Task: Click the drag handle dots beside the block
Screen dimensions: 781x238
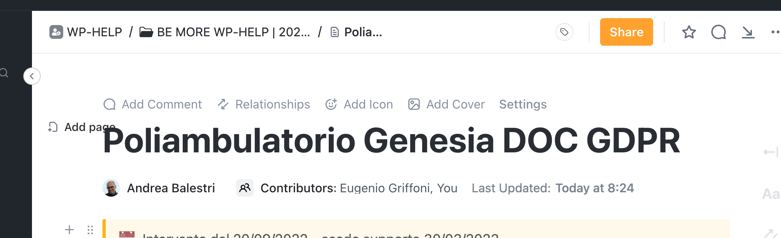Action: (x=90, y=230)
